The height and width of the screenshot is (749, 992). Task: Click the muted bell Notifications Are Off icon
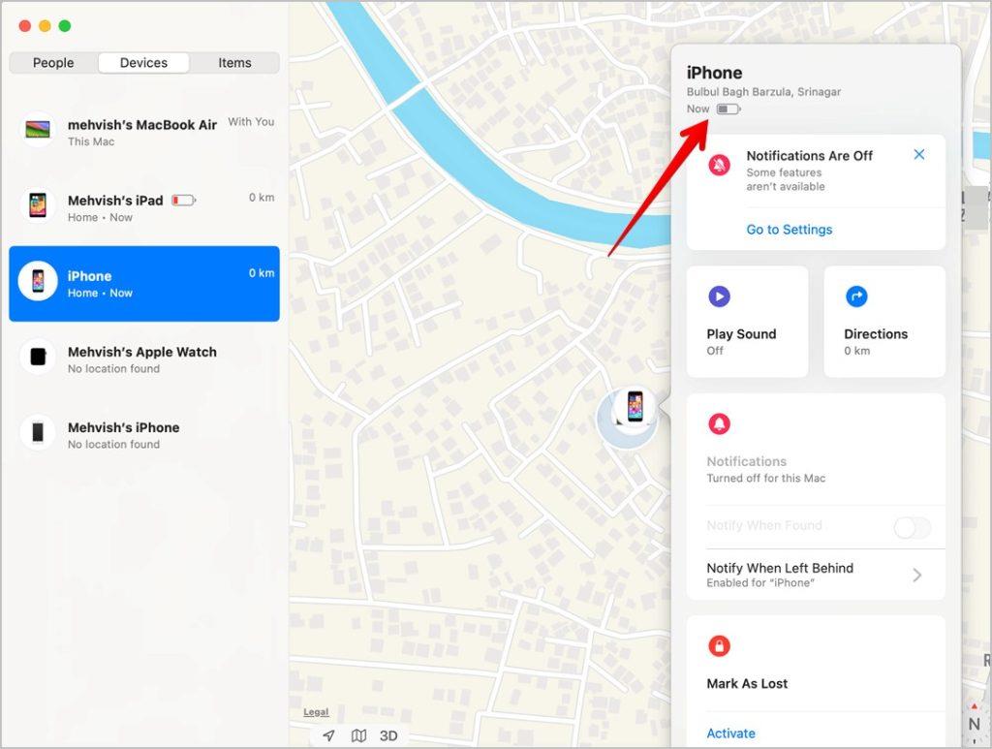click(720, 166)
